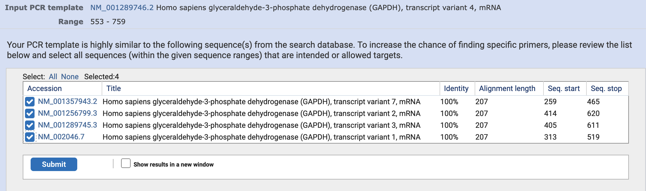
Task: Open accession link NM_001289745.3
Action: (x=67, y=125)
